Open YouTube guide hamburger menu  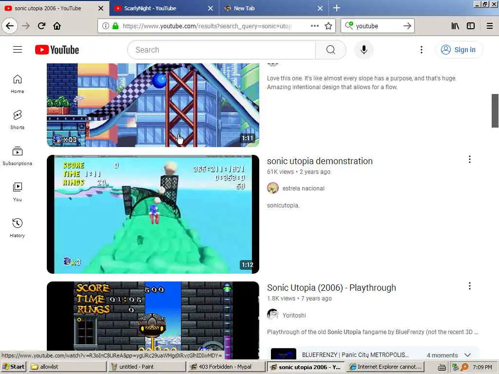[18, 50]
